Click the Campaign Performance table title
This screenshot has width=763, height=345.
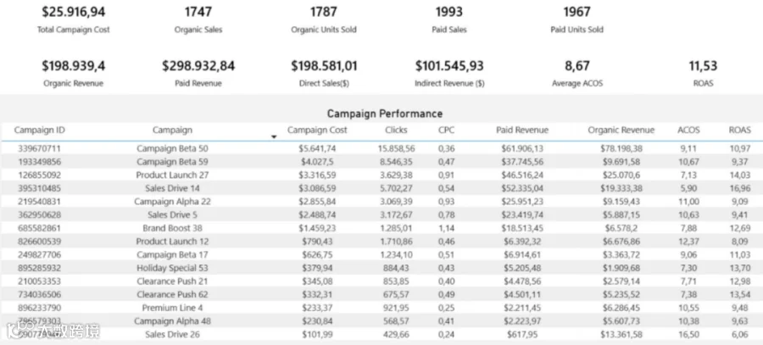click(384, 114)
